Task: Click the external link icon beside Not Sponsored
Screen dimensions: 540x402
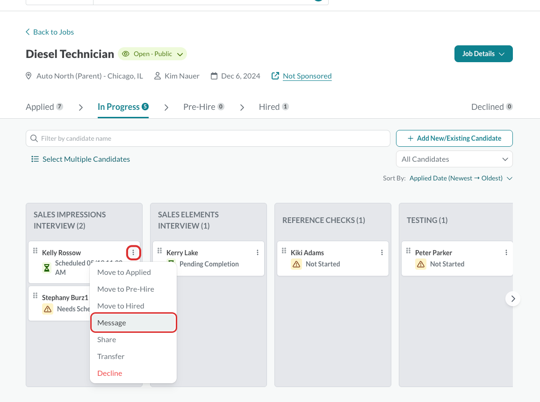Action: (275, 76)
